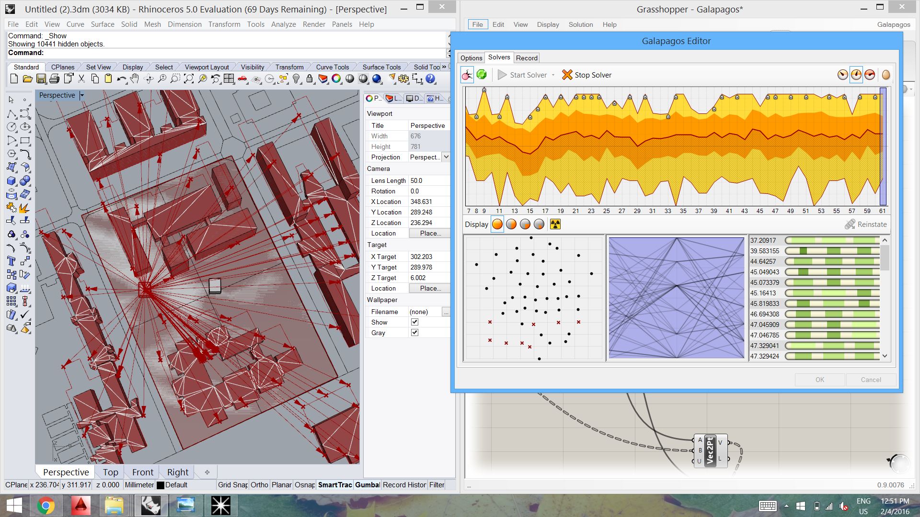Click the Stop Solver button
This screenshot has width=920, height=517.
pos(586,75)
